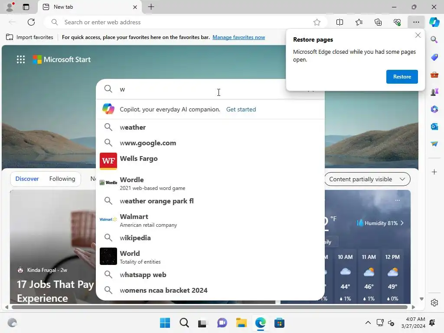Image resolution: width=444 pixels, height=333 pixels.
Task: Open the sidebar Drop paper plane icon
Action: click(x=434, y=144)
